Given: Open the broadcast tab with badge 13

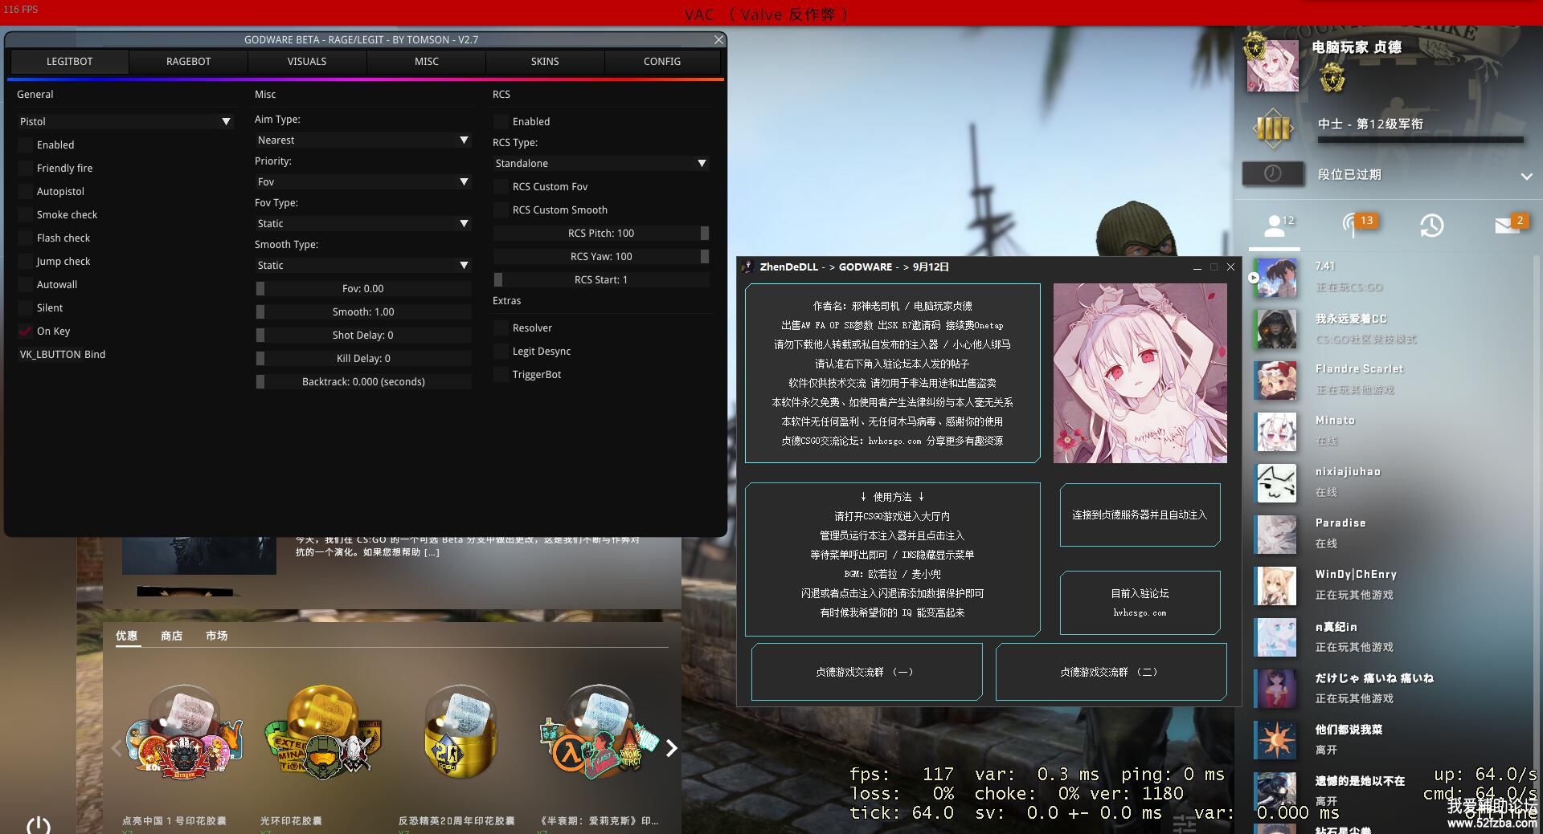Looking at the screenshot, I should (1358, 225).
